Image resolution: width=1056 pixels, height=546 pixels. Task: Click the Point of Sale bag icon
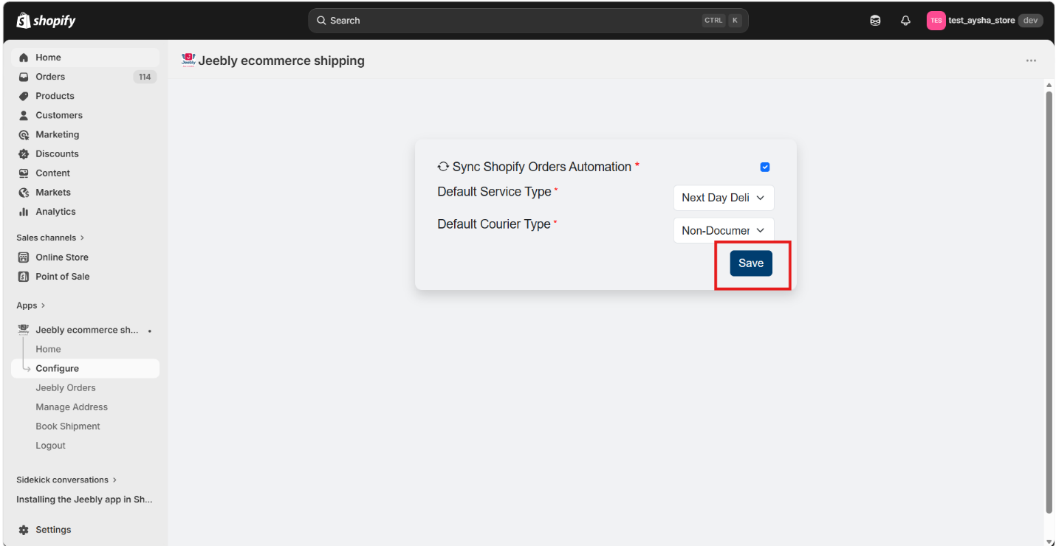pos(24,277)
